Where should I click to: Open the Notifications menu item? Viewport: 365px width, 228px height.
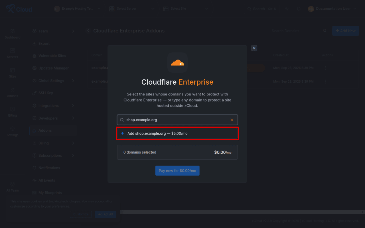[53, 168]
